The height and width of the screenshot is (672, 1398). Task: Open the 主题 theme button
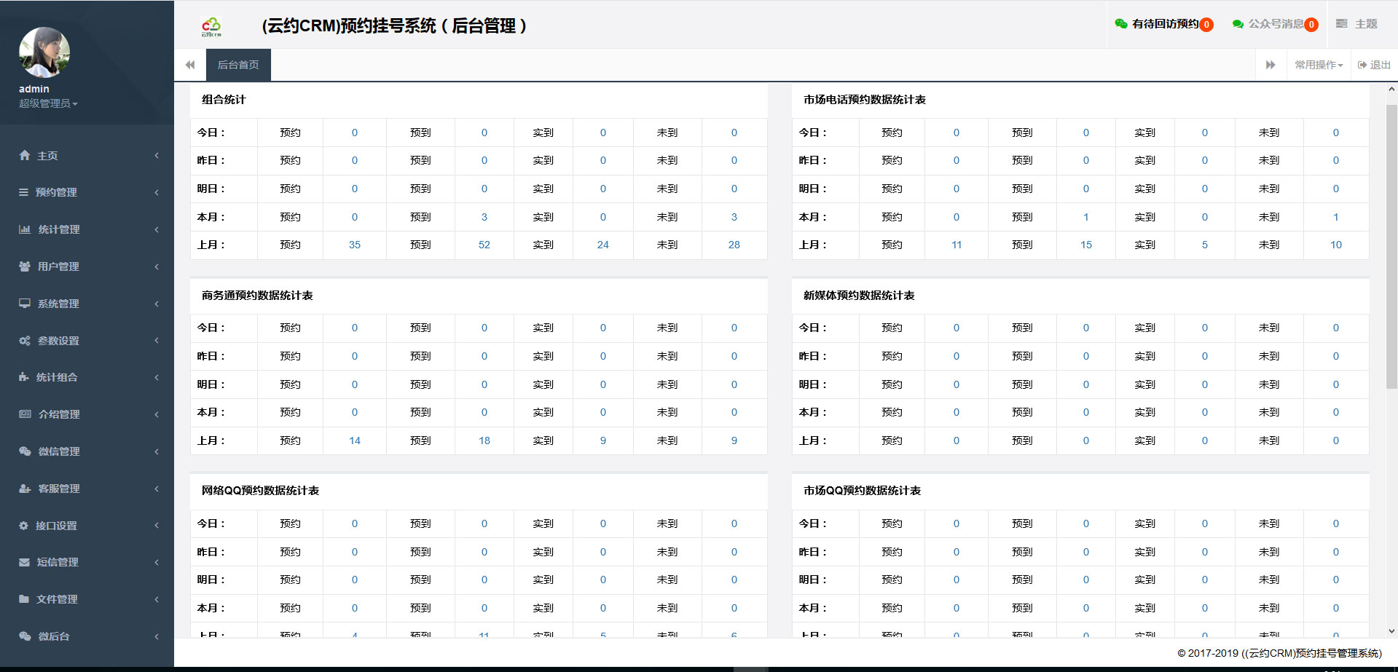(x=1356, y=24)
